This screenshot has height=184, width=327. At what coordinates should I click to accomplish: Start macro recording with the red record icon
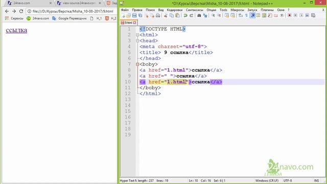point(290,15)
